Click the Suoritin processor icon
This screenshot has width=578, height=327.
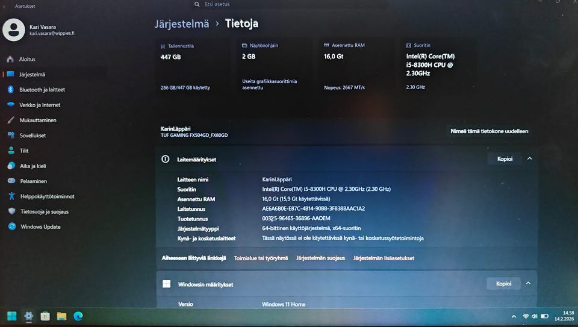[x=408, y=46]
